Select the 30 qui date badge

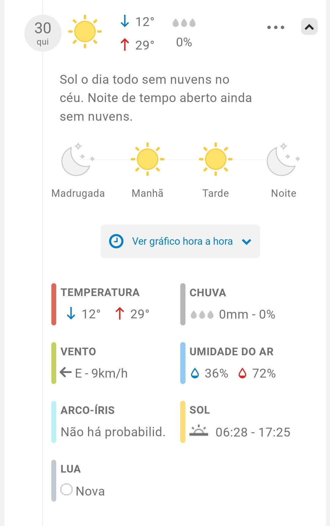[43, 33]
